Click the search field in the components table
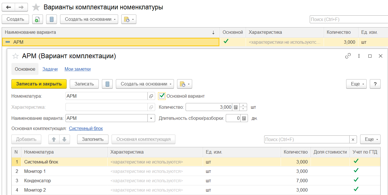The width and height of the screenshot is (388, 195). (x=307, y=139)
